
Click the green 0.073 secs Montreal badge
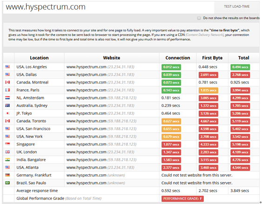[171, 83]
